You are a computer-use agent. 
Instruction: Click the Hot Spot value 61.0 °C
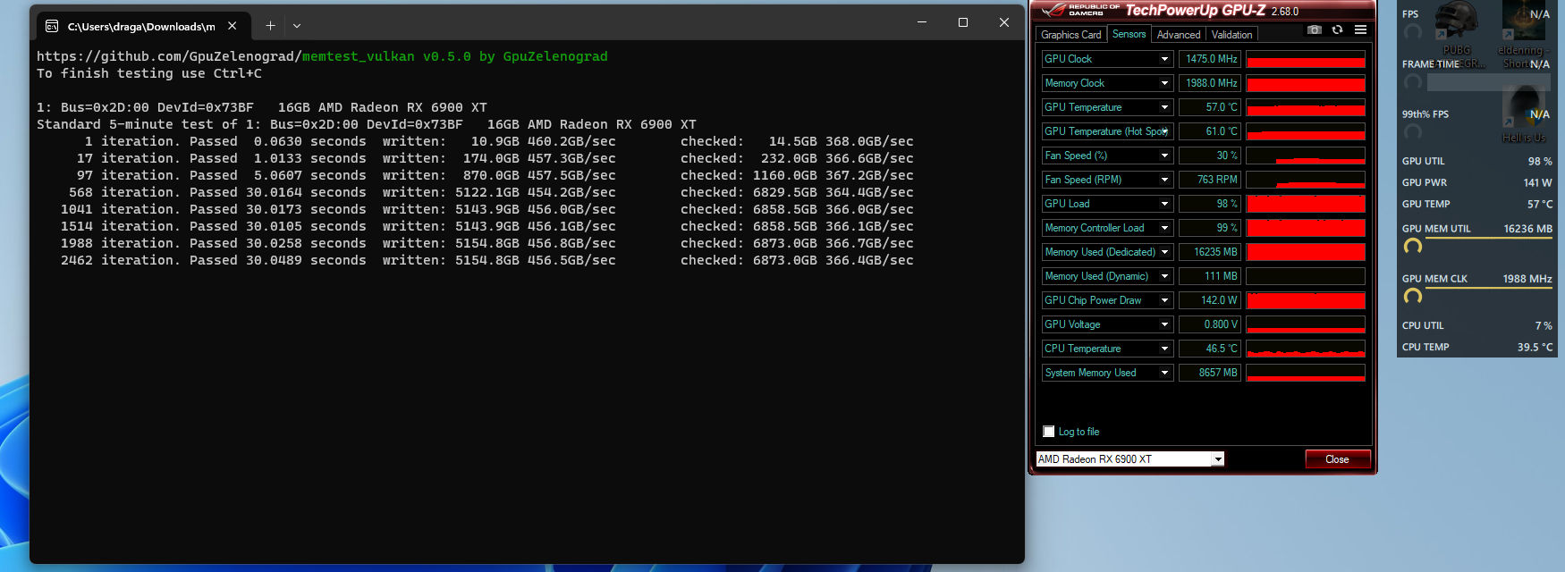click(x=1210, y=131)
